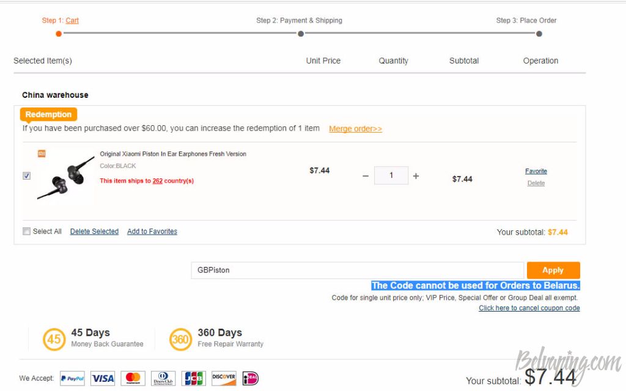Click the Quantity column header
The image size is (626, 391).
coord(393,60)
